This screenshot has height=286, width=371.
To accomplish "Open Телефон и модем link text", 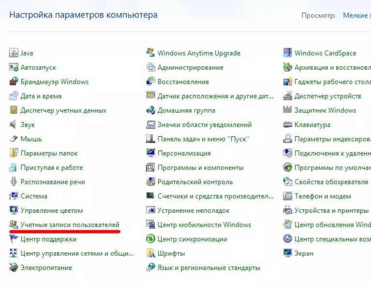I will [323, 196].
